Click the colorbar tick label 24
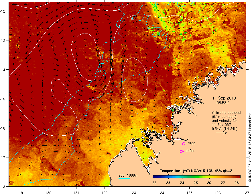The image size is (252, 195). (x=182, y=183)
